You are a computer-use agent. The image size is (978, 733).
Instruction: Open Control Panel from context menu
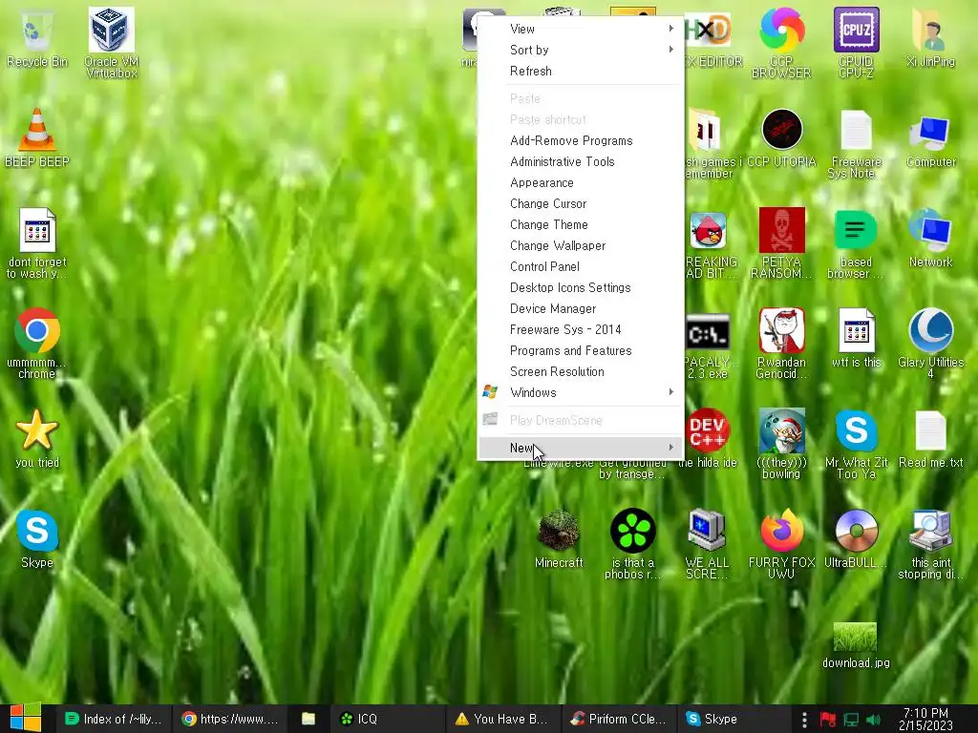pos(582,267)
